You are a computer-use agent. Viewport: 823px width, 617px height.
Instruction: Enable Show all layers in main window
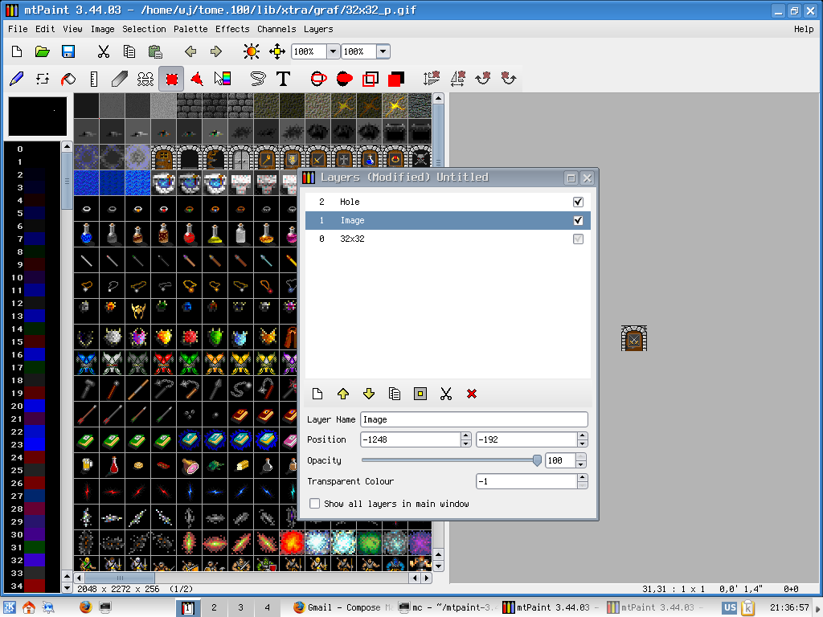pos(315,504)
